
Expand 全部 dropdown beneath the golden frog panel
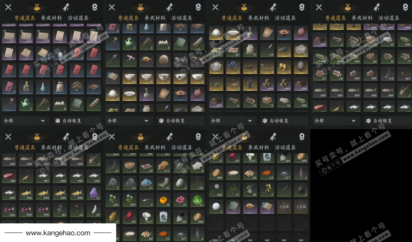[x=232, y=121]
